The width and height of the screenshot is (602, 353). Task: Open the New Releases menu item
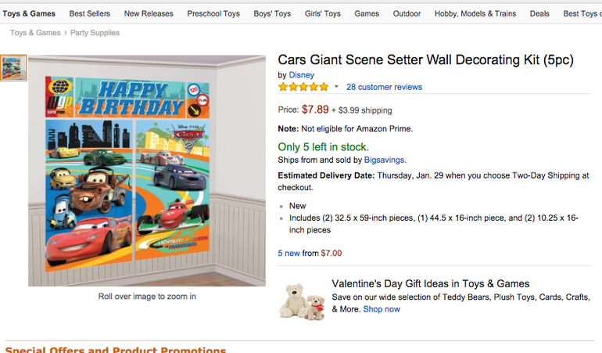pos(149,13)
